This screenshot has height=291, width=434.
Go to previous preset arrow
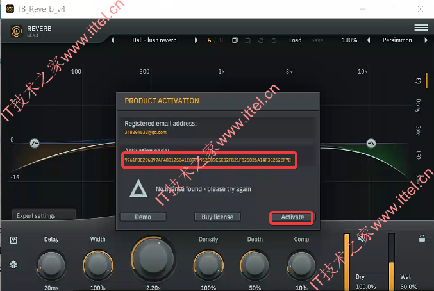[112, 40]
